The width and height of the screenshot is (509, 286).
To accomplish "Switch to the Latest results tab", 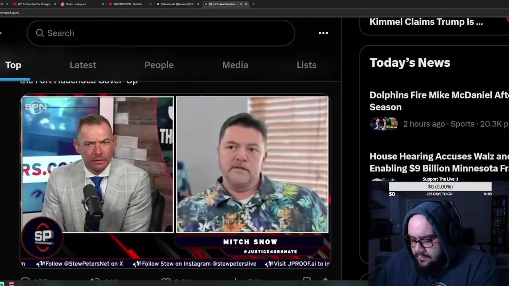I will coord(83,65).
